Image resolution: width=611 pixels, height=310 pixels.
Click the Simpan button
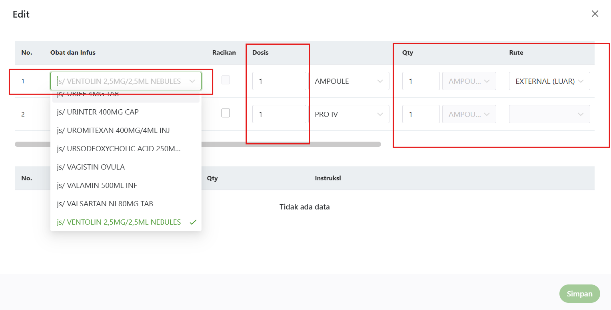579,294
